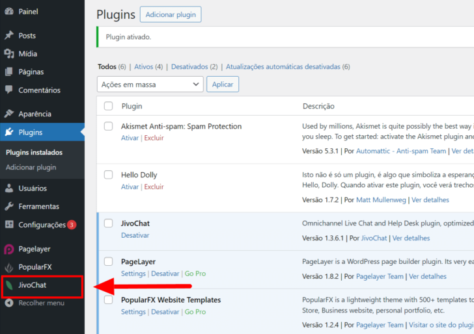Click Desativar under PageLayer
Image resolution: width=474 pixels, height=334 pixels.
(x=165, y=274)
